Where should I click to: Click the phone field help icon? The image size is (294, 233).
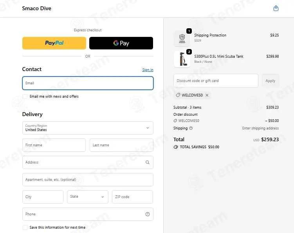pyautogui.click(x=148, y=214)
